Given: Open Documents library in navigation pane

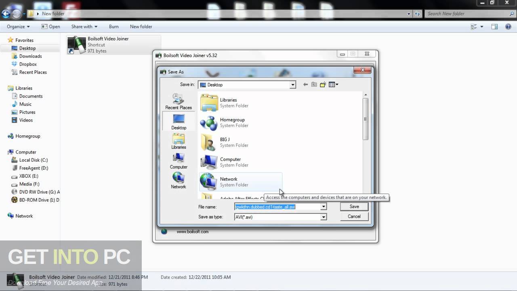Looking at the screenshot, I should (x=31, y=96).
